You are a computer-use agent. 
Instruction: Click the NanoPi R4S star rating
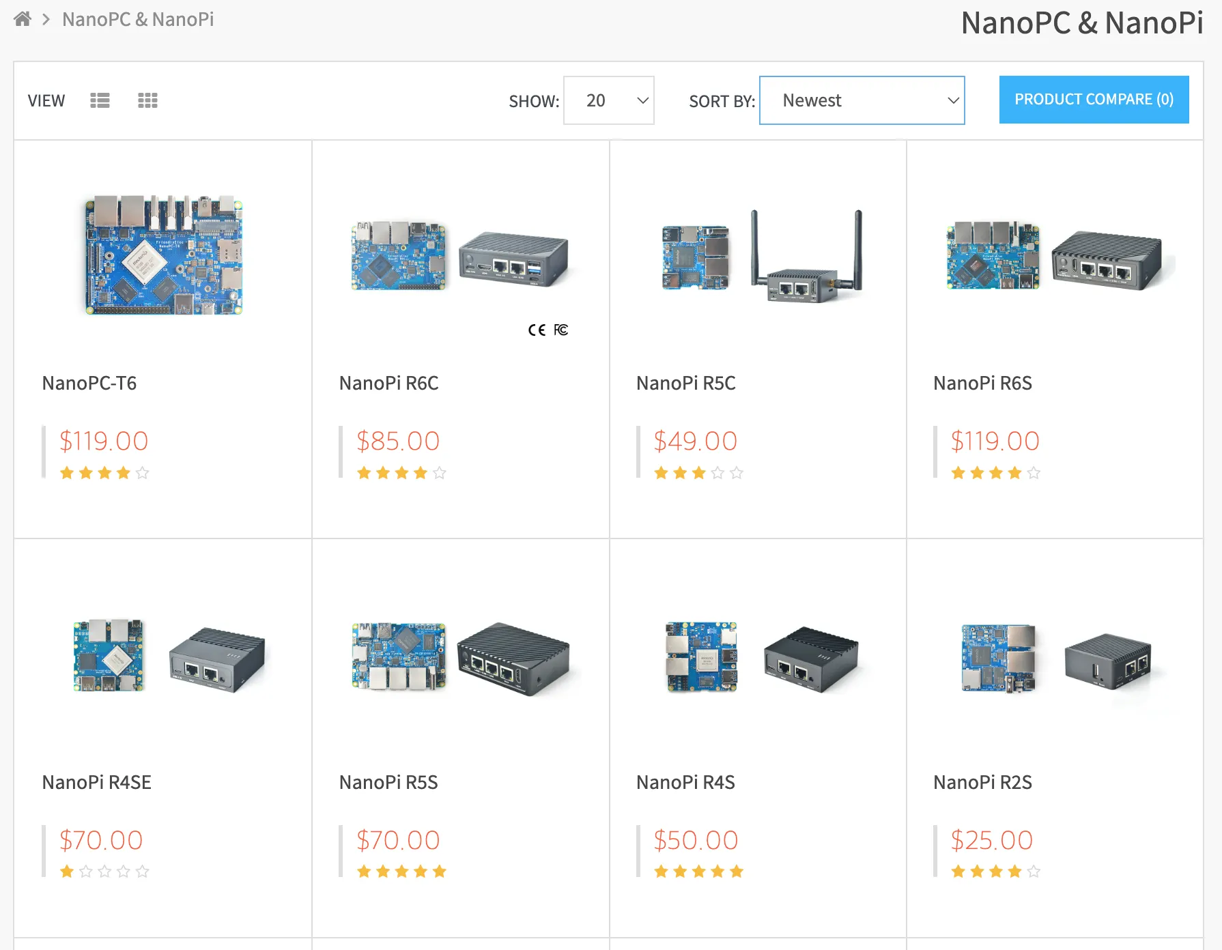click(x=698, y=872)
